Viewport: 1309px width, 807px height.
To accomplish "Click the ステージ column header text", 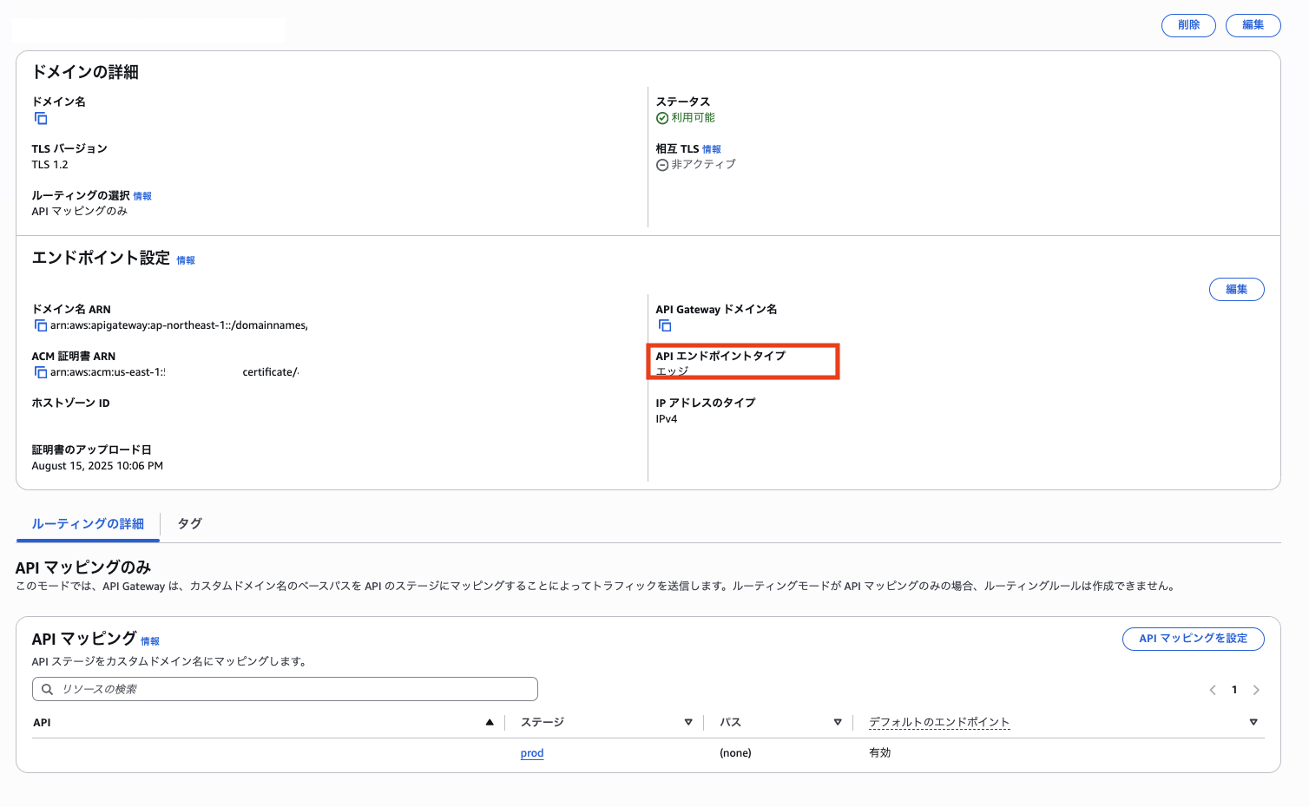I will pyautogui.click(x=543, y=722).
